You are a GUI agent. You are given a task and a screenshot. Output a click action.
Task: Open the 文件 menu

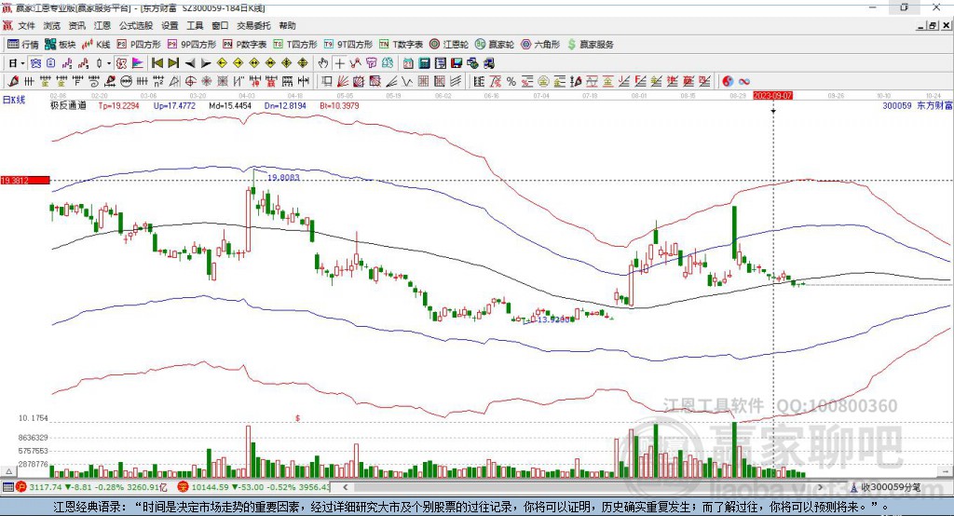coord(26,25)
